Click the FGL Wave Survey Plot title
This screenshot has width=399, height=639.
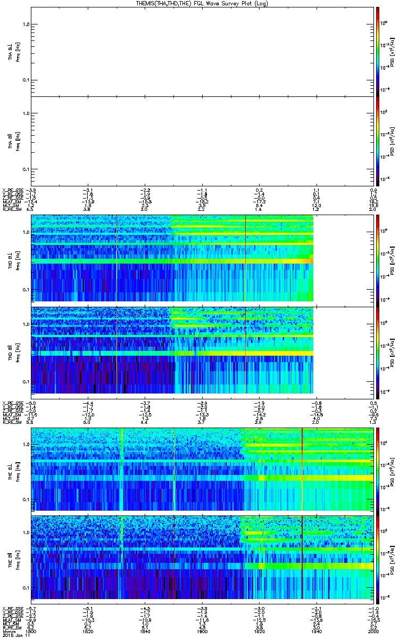[x=202, y=3]
